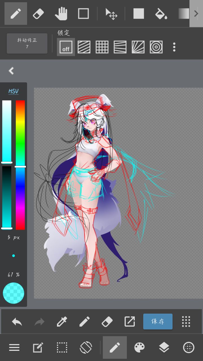Viewport: 203px width, 361px height.
Task: Open the materials dotted circle panel
Action: pos(189,347)
